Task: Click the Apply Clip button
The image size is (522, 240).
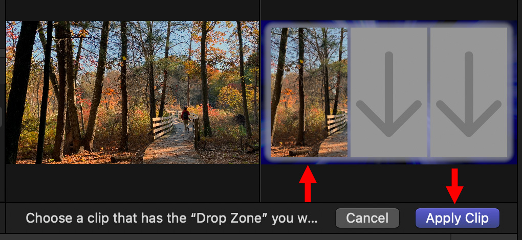Action: click(458, 218)
